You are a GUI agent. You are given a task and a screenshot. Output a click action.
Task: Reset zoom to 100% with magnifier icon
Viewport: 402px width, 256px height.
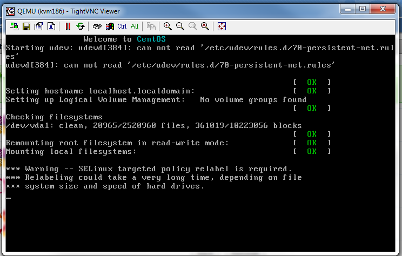[192, 26]
